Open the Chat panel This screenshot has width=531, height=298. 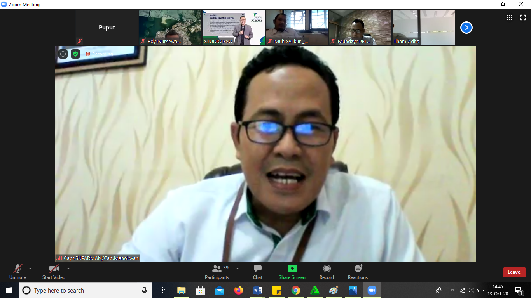(x=257, y=272)
